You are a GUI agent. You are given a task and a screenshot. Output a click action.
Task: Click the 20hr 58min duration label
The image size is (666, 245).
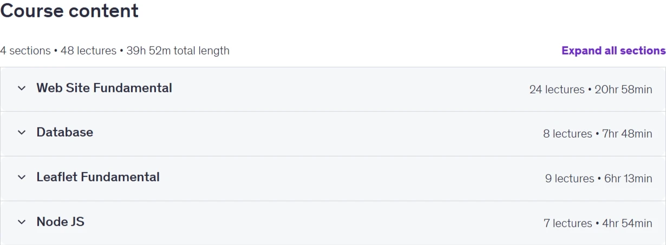click(623, 90)
